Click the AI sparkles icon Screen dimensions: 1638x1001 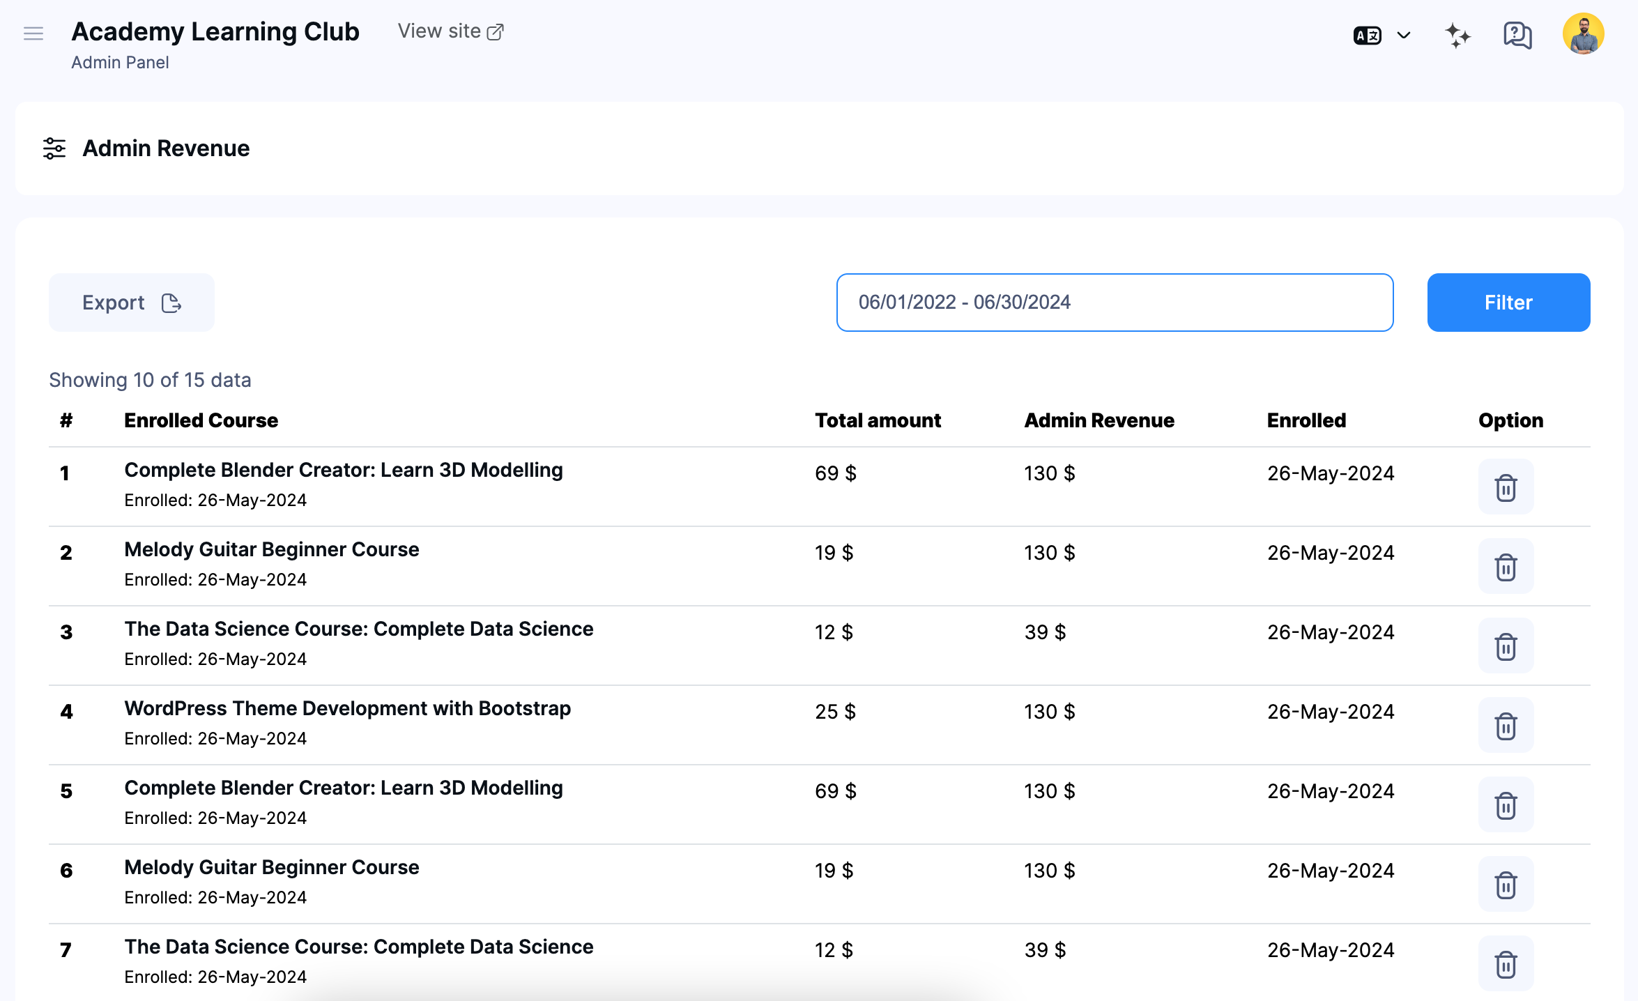pyautogui.click(x=1457, y=35)
